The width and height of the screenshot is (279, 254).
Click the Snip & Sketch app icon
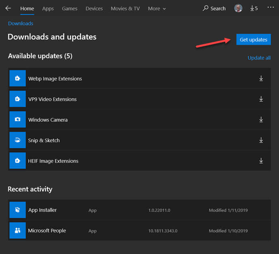click(x=18, y=140)
